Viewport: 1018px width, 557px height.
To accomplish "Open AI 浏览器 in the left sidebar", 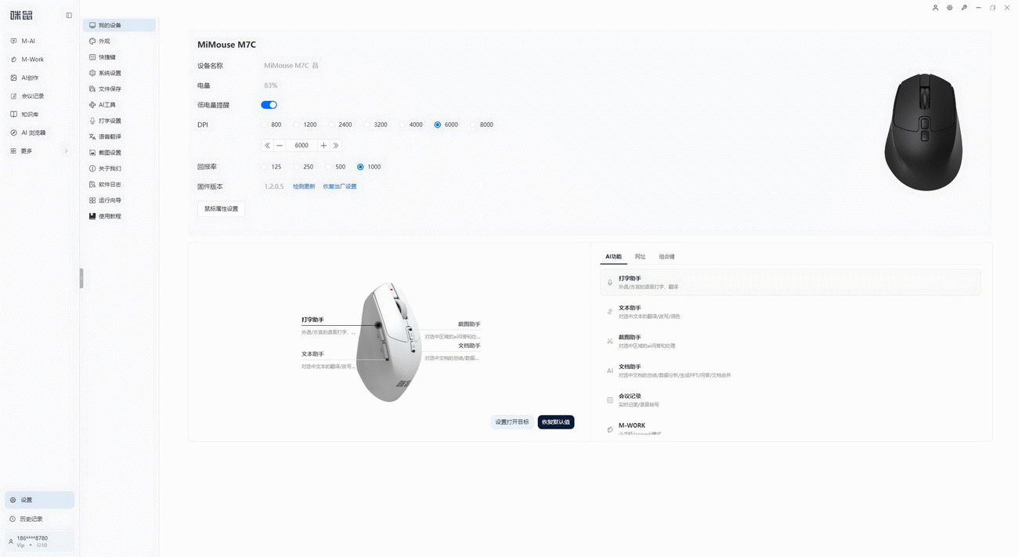I will (39, 132).
